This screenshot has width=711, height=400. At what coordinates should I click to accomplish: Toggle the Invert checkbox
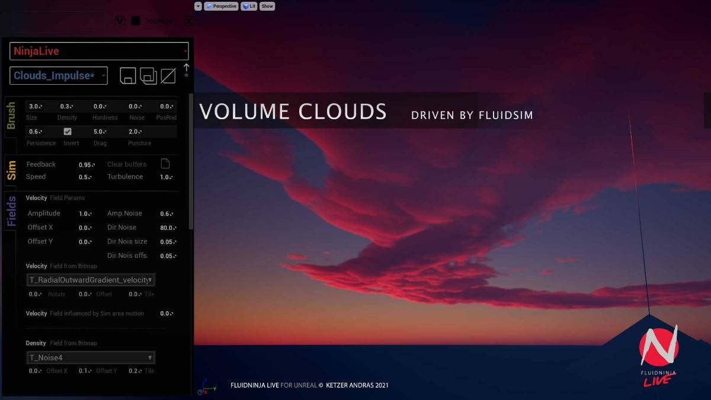68,132
